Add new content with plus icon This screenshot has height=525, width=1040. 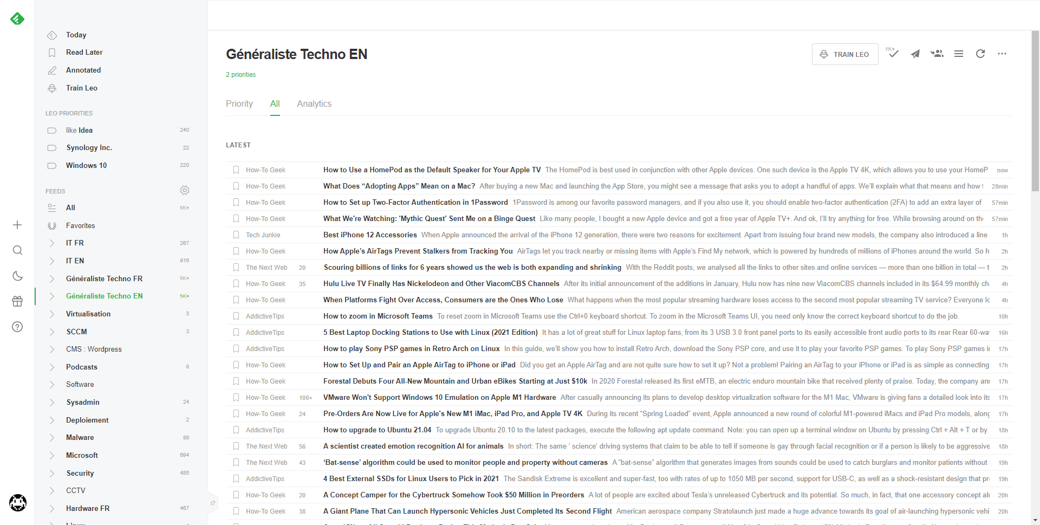17,225
